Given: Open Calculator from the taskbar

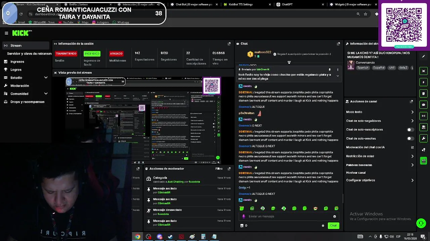Looking at the screenshot, I should [203, 237].
